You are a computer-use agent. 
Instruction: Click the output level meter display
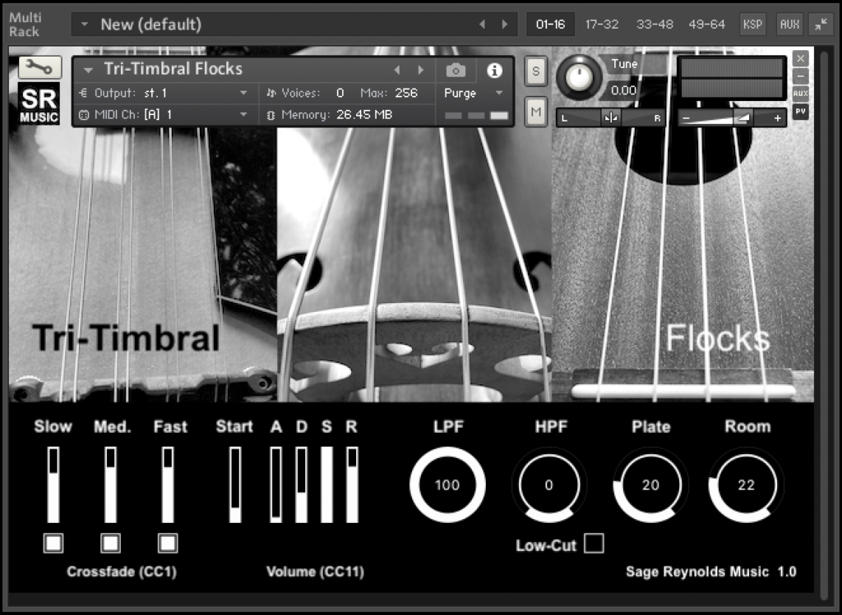731,78
